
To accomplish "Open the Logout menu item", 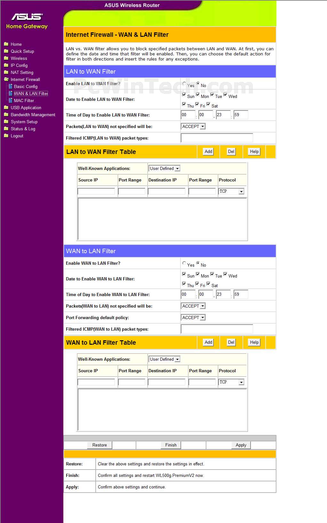I will click(17, 136).
